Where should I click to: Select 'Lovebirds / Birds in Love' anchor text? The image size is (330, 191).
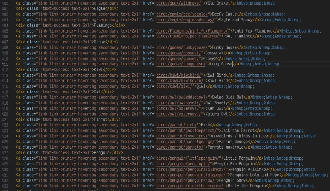[240, 136]
